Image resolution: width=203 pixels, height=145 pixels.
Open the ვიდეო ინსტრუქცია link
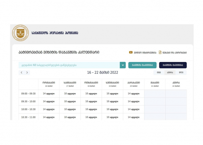(x=145, y=53)
